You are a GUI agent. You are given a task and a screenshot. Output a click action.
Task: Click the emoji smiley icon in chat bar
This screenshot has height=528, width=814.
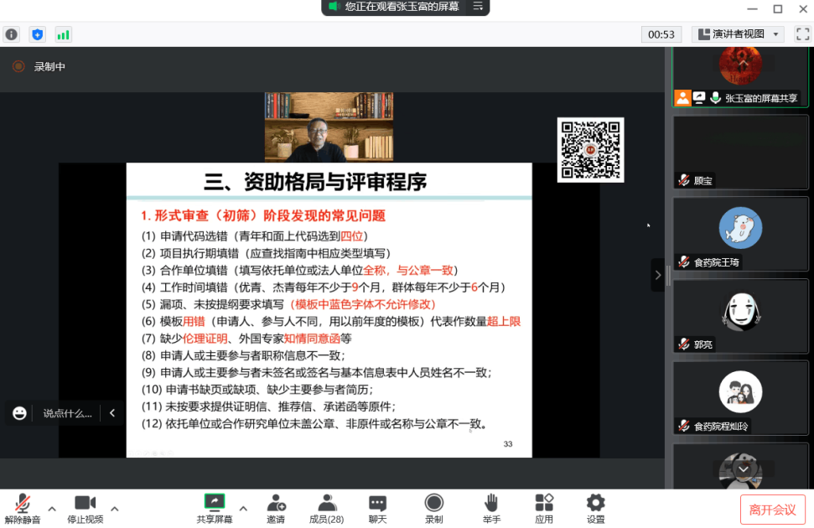pos(19,413)
